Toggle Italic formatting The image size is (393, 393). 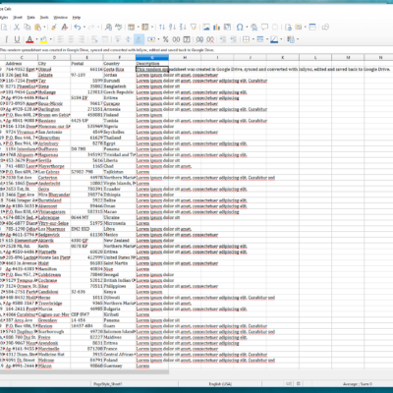[6, 39]
